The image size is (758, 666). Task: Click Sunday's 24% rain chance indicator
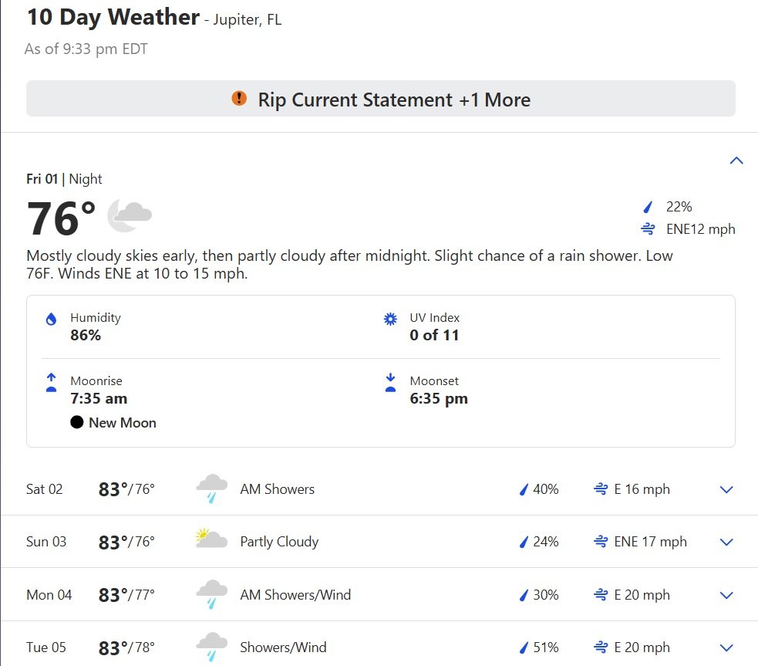tap(539, 542)
